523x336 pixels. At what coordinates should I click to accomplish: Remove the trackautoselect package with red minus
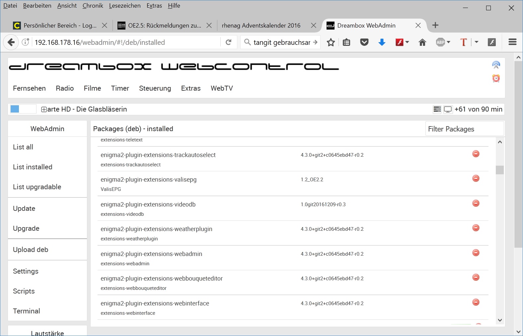coord(476,154)
